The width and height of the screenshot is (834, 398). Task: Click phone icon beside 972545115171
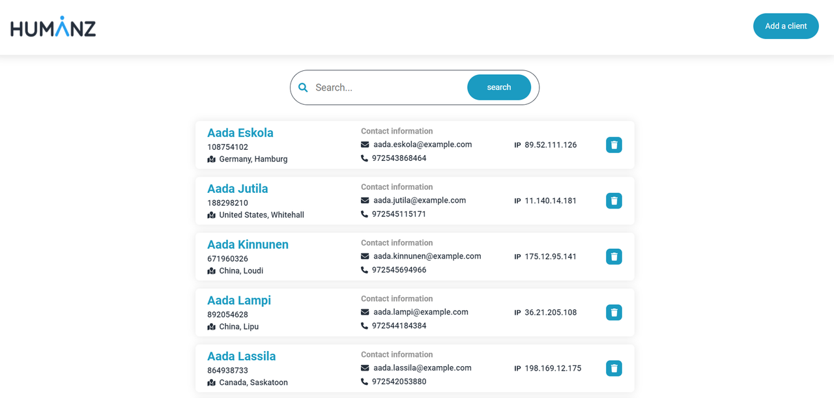pyautogui.click(x=364, y=214)
